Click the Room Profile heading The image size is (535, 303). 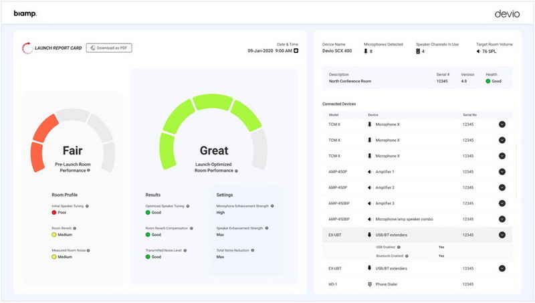(x=64, y=195)
